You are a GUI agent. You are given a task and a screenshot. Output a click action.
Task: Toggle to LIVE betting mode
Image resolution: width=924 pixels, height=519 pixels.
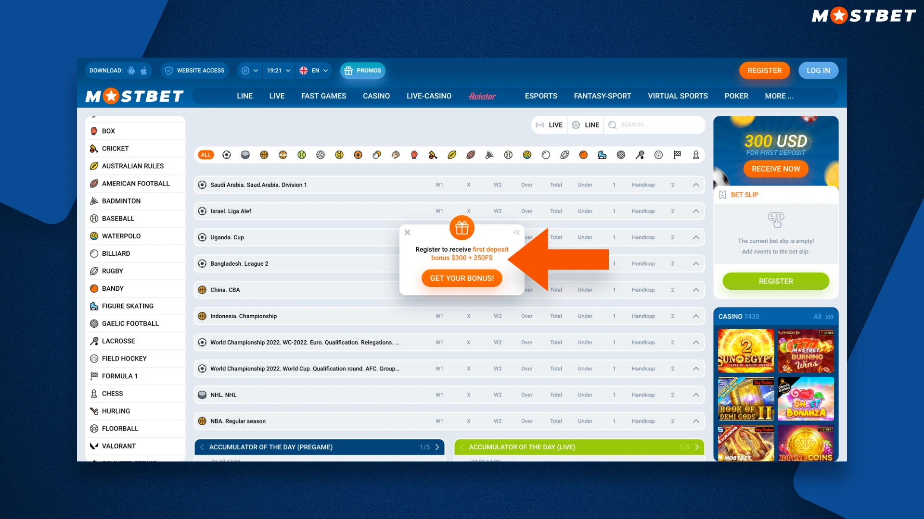(x=549, y=125)
